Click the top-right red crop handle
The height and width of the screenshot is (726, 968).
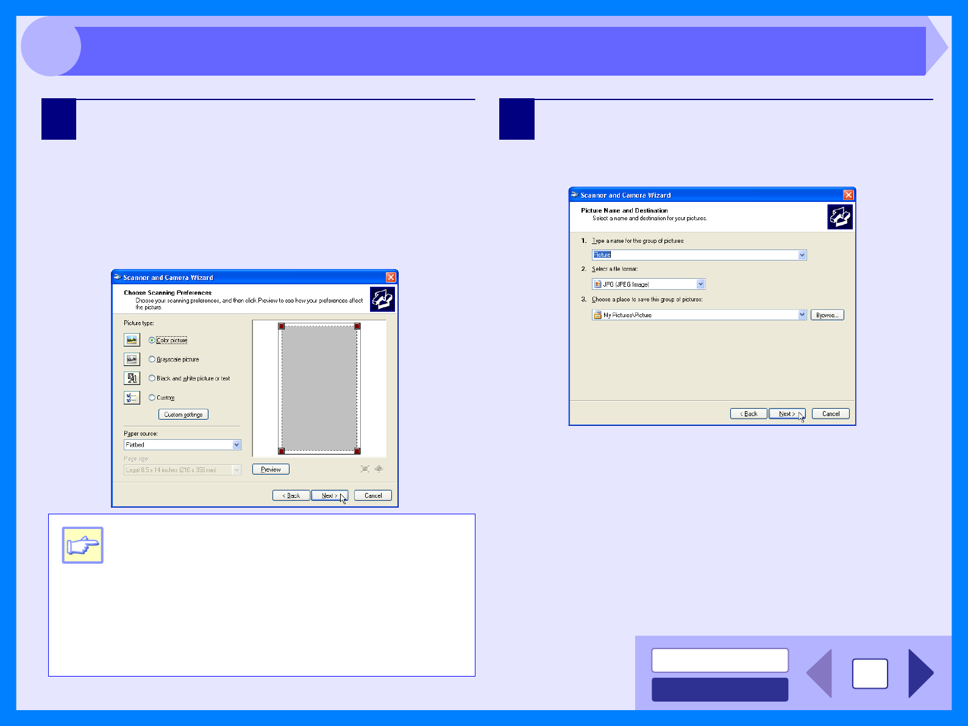click(x=357, y=326)
